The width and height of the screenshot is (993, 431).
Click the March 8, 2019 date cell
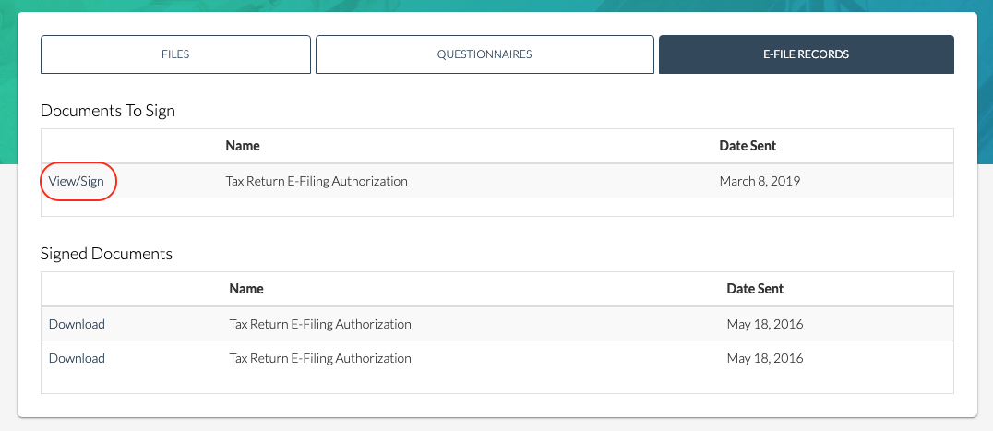click(760, 181)
